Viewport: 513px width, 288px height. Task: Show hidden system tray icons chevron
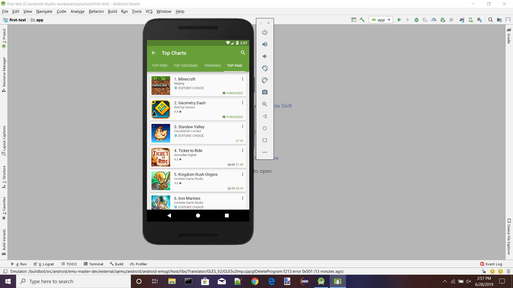(x=445, y=281)
